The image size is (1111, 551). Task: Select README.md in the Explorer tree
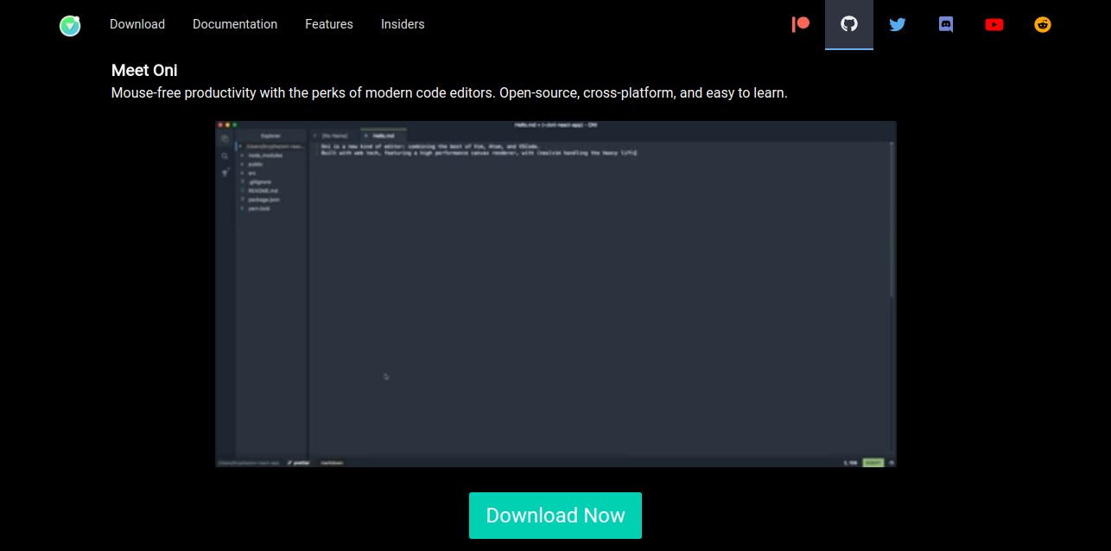click(x=263, y=191)
